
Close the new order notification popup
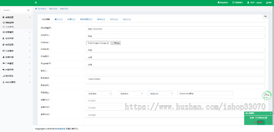271,113
